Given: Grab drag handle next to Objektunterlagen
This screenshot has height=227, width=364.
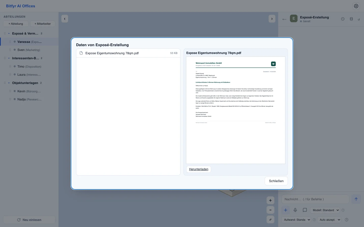Looking at the screenshot, I should pos(5,83).
